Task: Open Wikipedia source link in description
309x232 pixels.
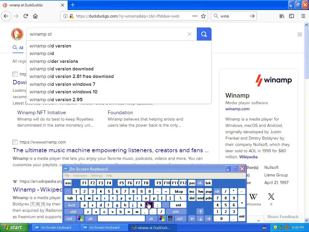Action: point(248,157)
